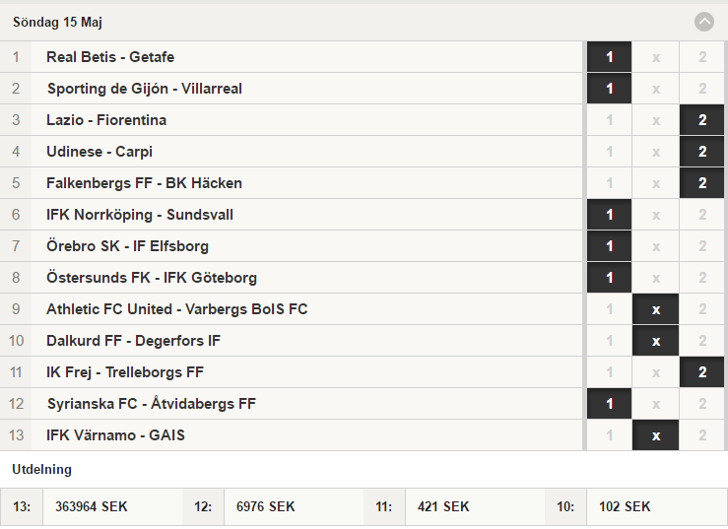728x529 pixels.
Task: Select outcome 2 for IK Frej - Trelleborgs FF
Action: coord(702,372)
